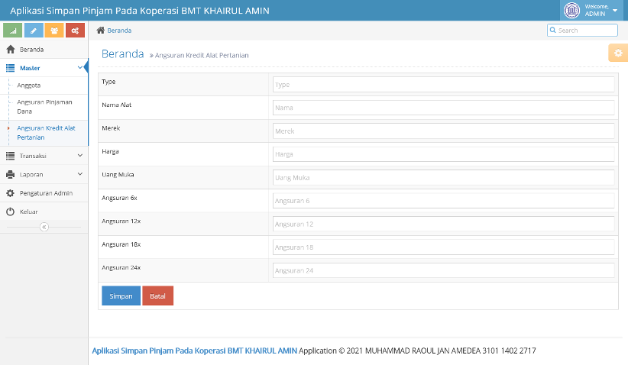The image size is (628, 365).
Task: Click the Search box
Action: tap(582, 30)
